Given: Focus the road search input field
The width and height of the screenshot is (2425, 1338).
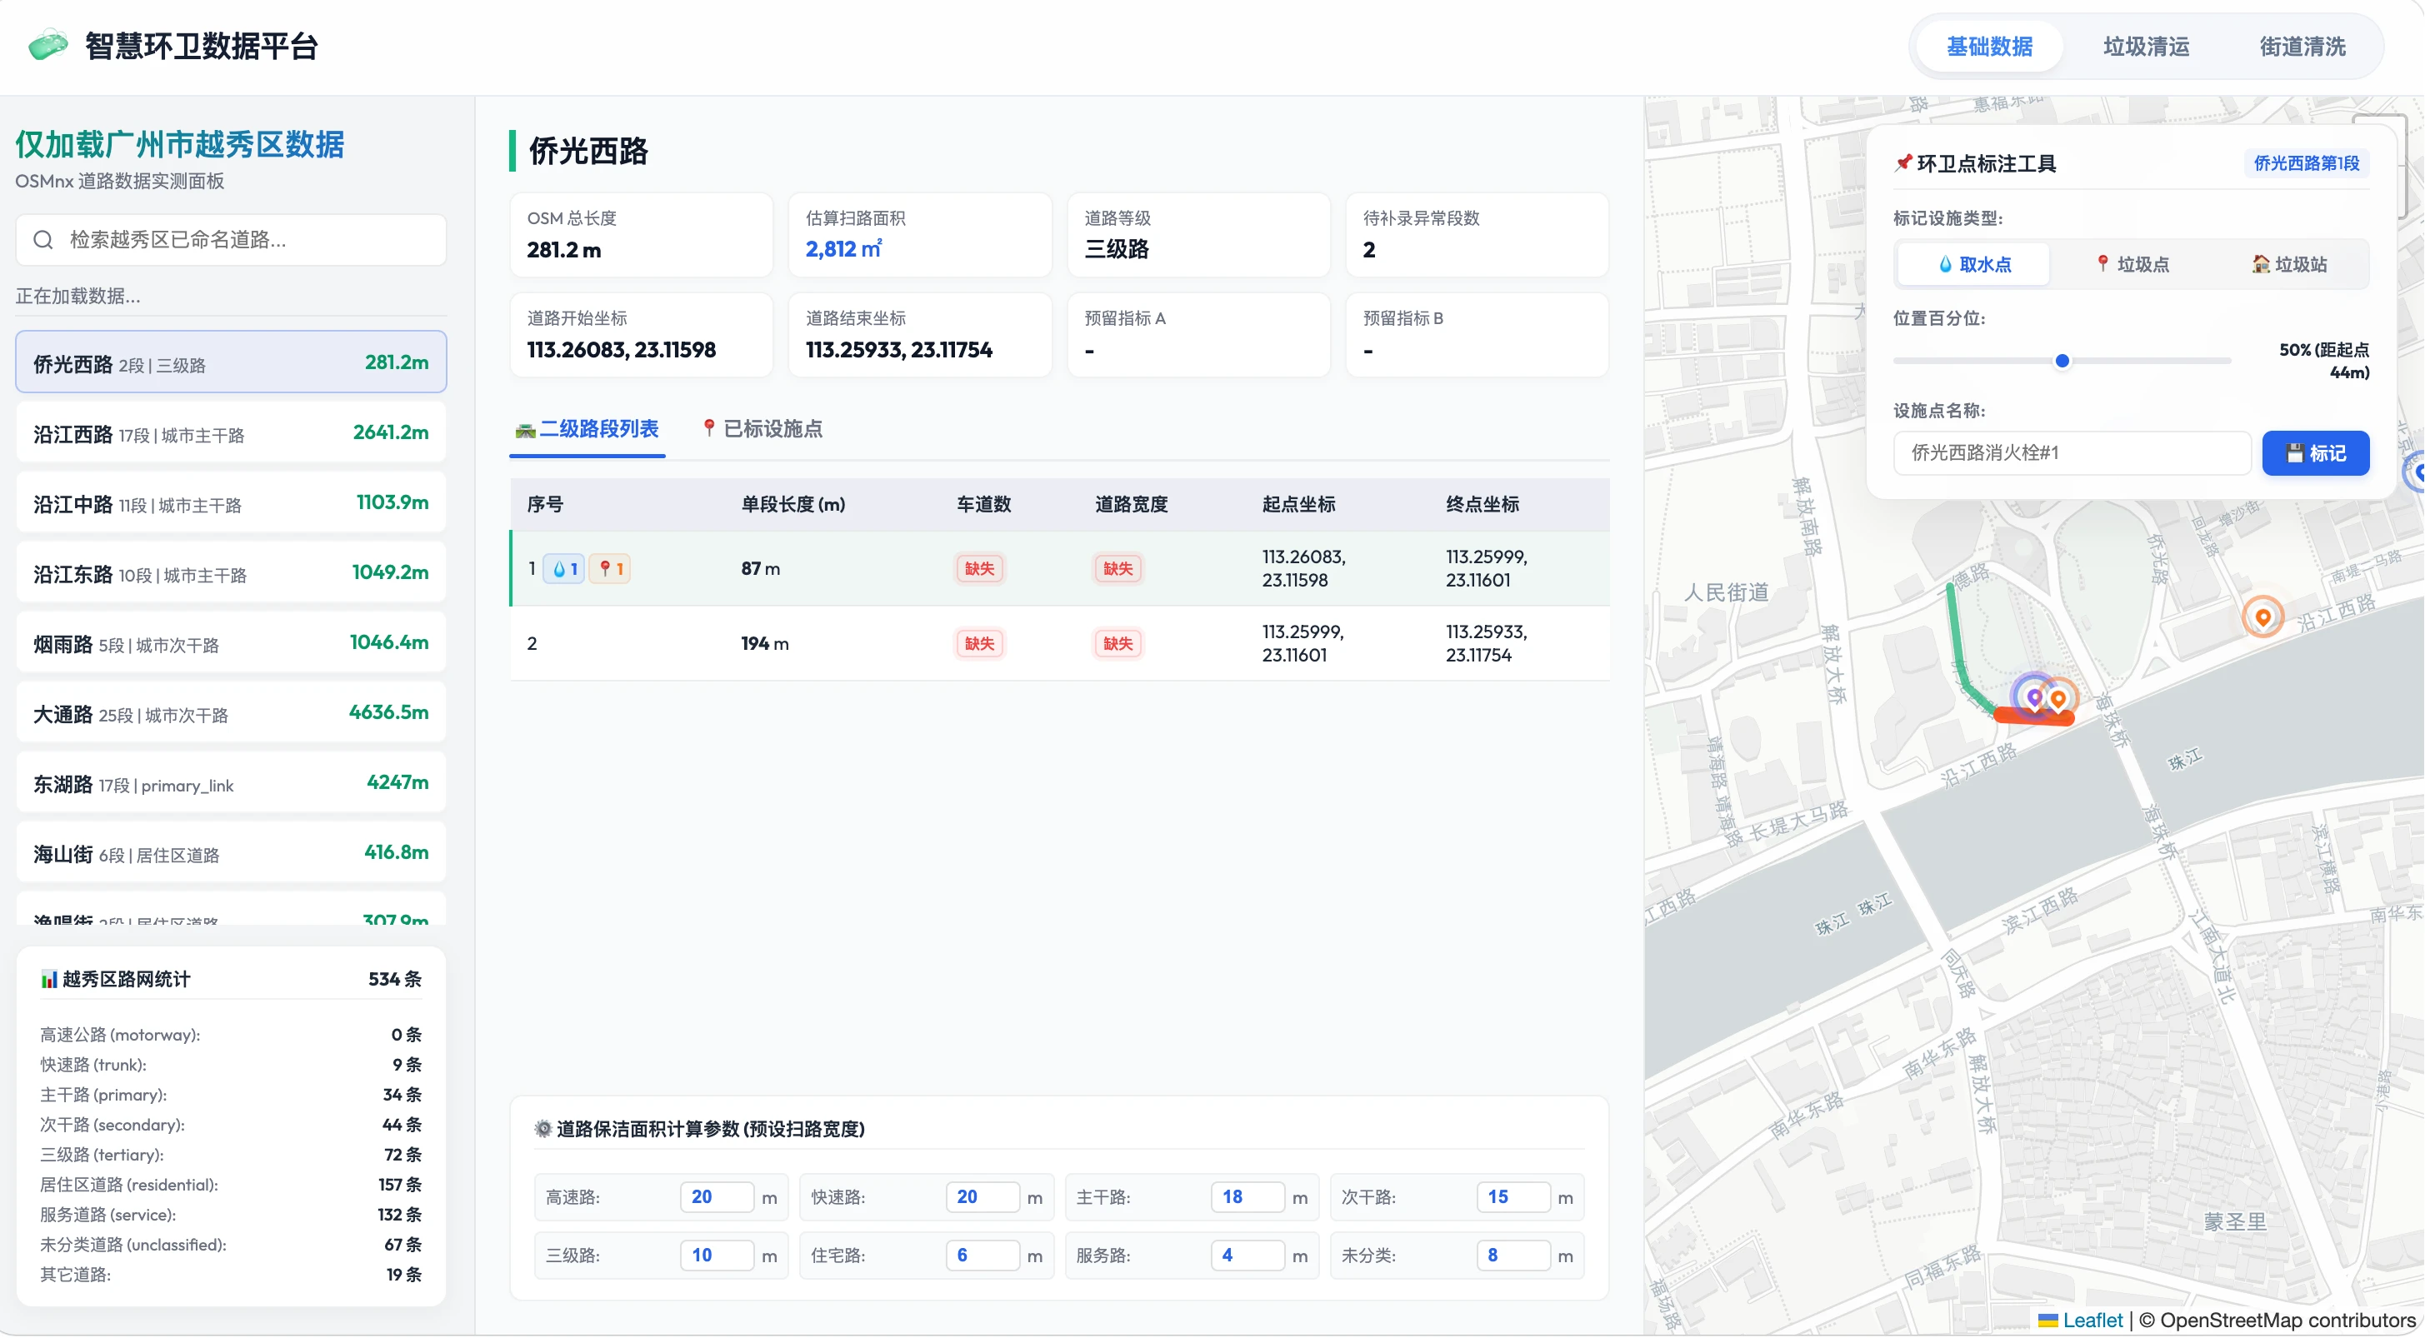Looking at the screenshot, I should [231, 240].
